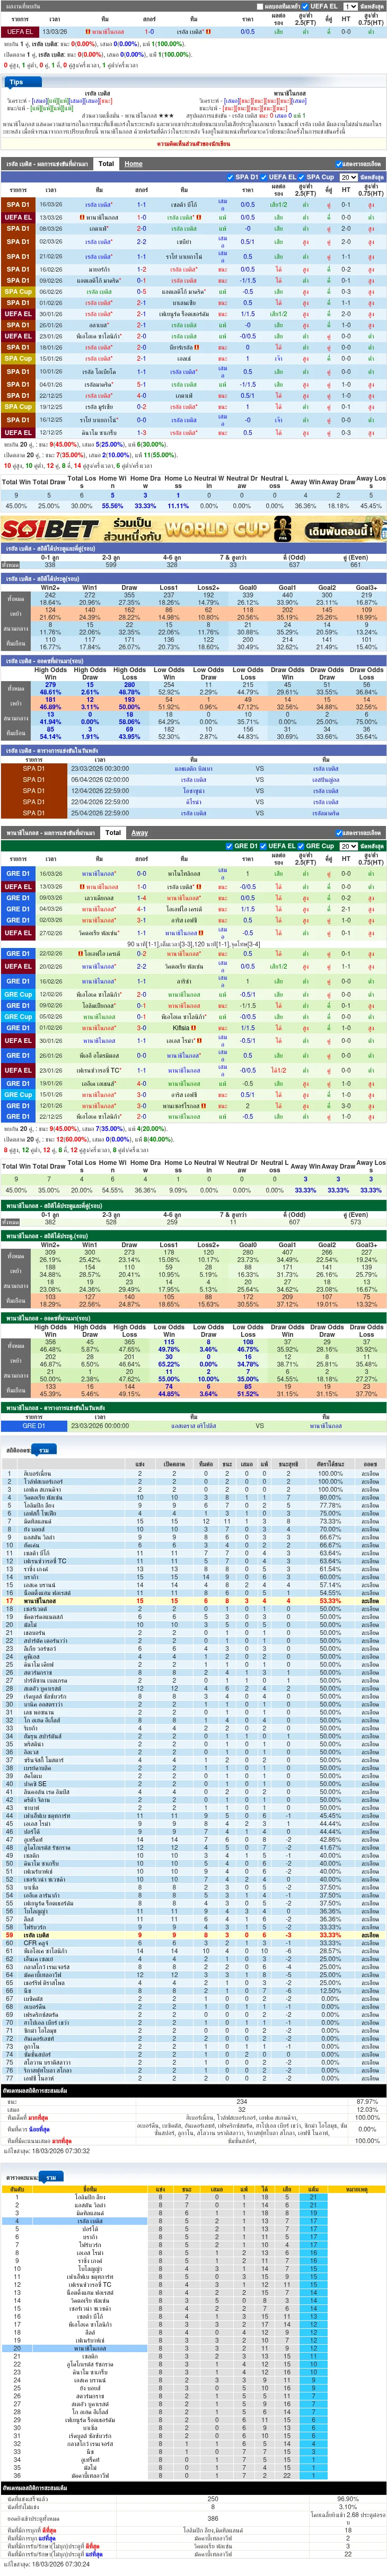The image size is (387, 2576).
Task: Select Total tab in the first team's results section
Action: (x=107, y=163)
